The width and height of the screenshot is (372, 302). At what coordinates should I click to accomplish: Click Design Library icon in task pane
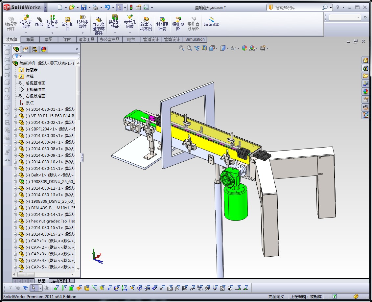point(365,68)
